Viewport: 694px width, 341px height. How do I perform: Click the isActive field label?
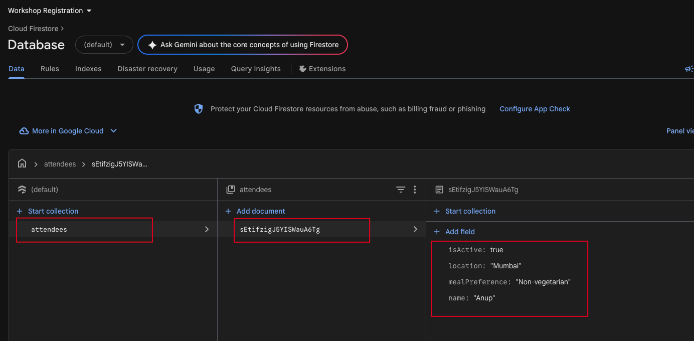click(x=467, y=250)
